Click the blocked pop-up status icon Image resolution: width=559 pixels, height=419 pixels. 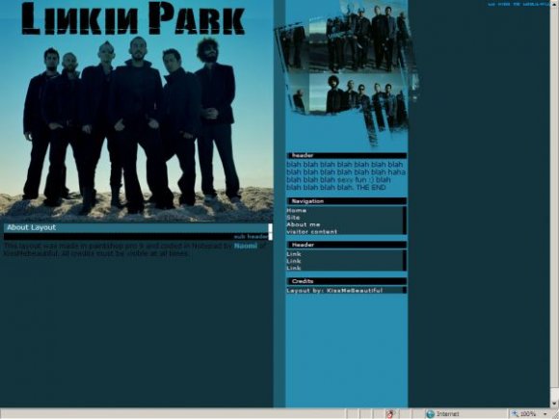point(390,413)
